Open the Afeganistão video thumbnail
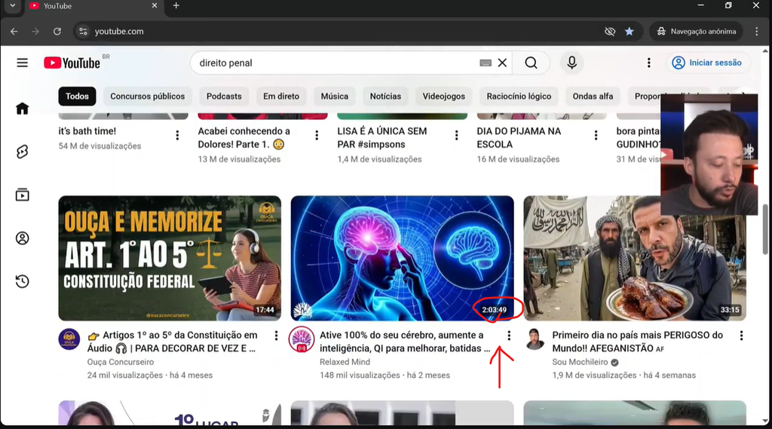The image size is (772, 429). coord(635,258)
